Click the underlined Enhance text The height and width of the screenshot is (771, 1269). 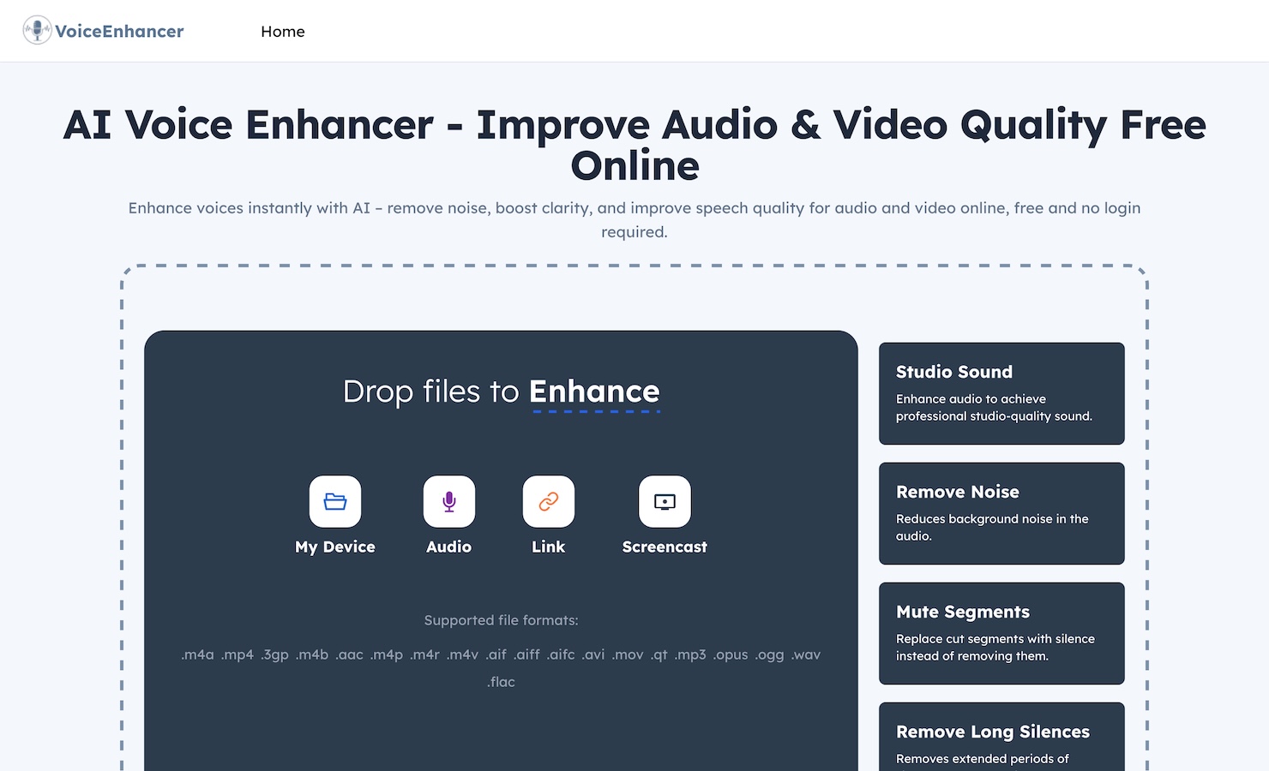[x=594, y=392]
